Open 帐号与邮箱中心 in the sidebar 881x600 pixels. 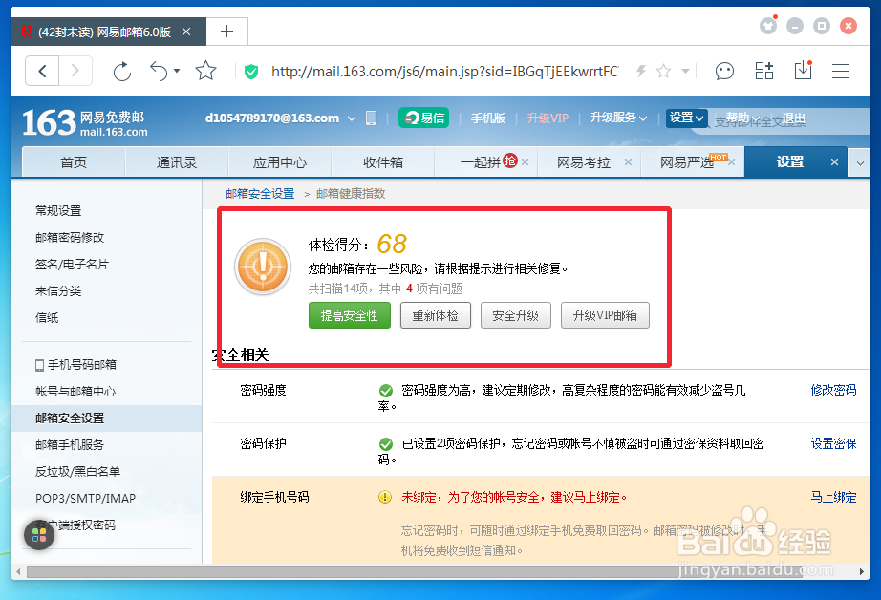[x=75, y=392]
